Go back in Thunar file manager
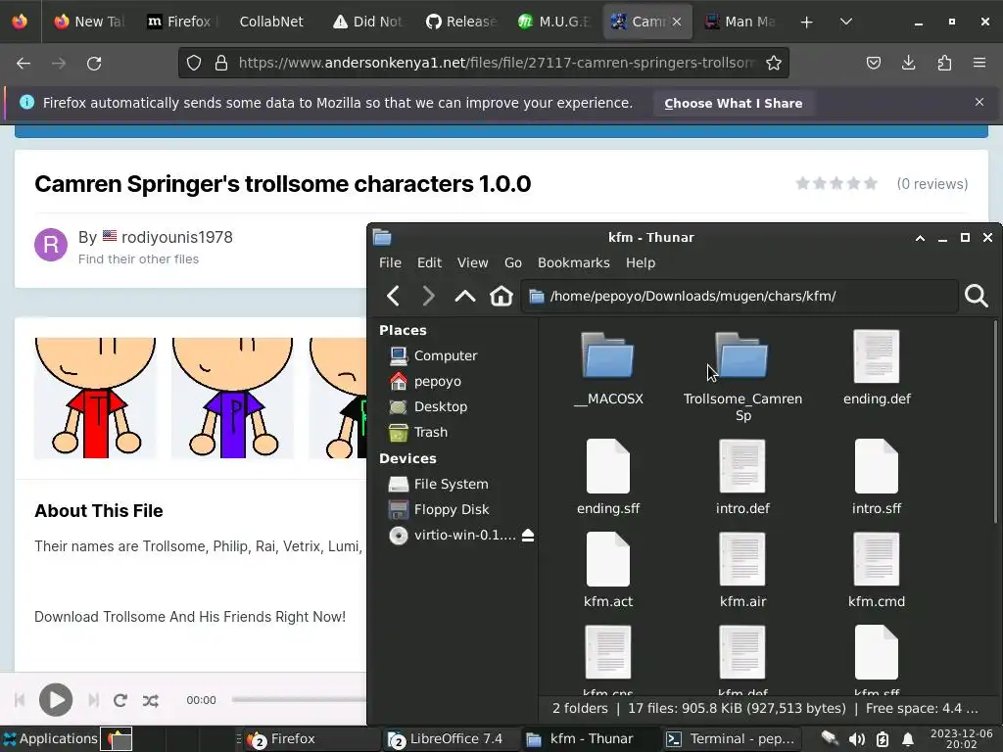 393,296
